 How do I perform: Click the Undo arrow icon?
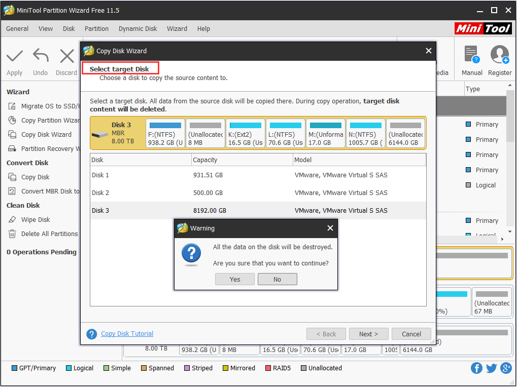[41, 56]
